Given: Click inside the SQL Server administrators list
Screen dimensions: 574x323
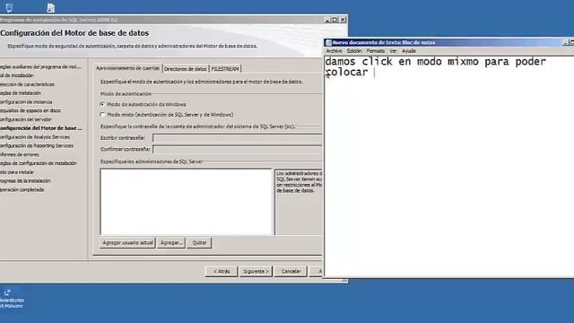Looking at the screenshot, I should click(x=187, y=201).
